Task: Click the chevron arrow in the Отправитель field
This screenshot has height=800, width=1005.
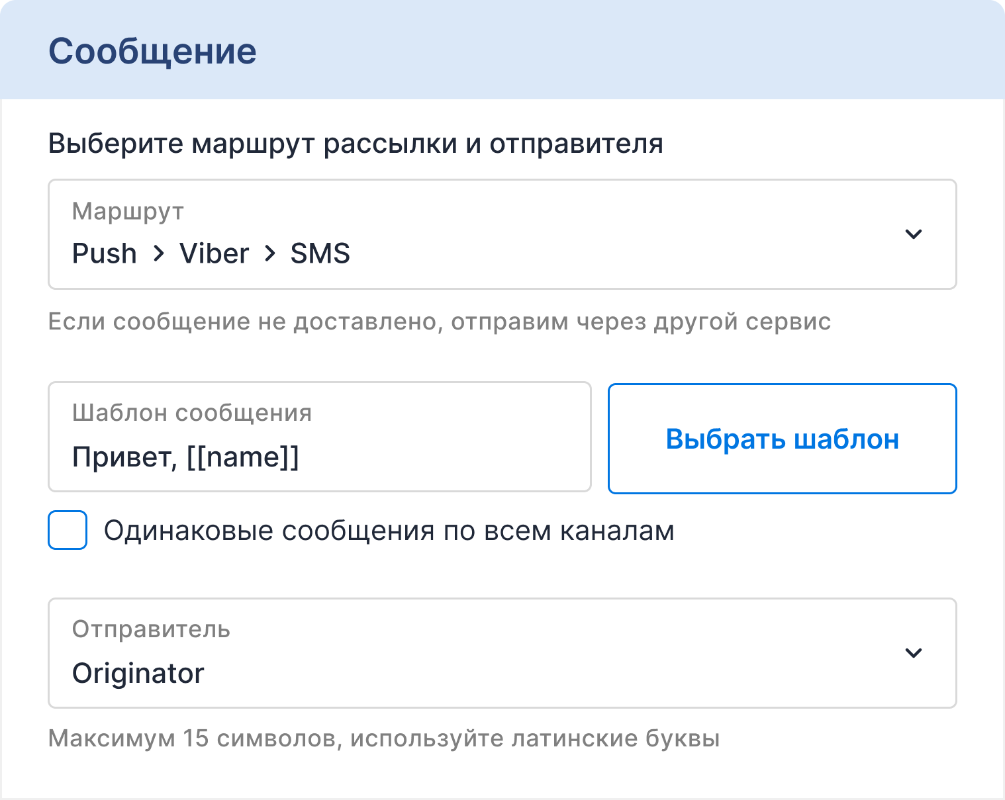Action: [x=914, y=653]
